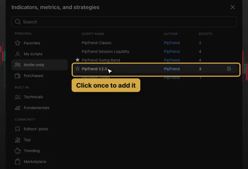The image size is (248, 169).
Task: Click the AUTHOR column header
Action: [171, 34]
